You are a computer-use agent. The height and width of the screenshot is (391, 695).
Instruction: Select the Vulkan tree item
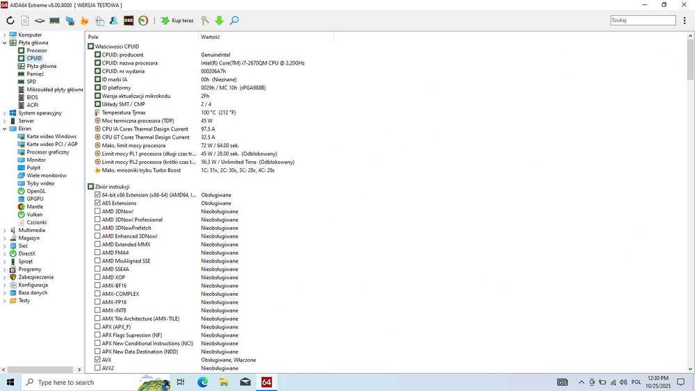(x=35, y=215)
